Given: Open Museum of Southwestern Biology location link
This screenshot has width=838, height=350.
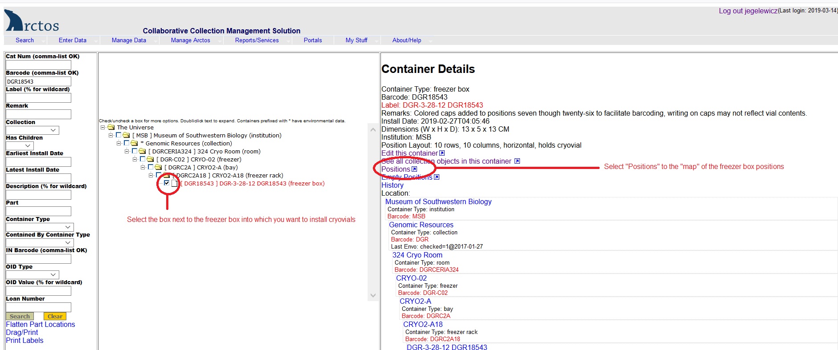Looking at the screenshot, I should point(438,201).
